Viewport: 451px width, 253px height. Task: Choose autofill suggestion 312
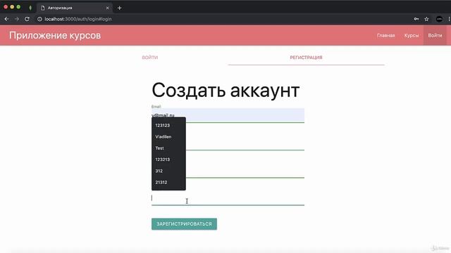(168, 171)
